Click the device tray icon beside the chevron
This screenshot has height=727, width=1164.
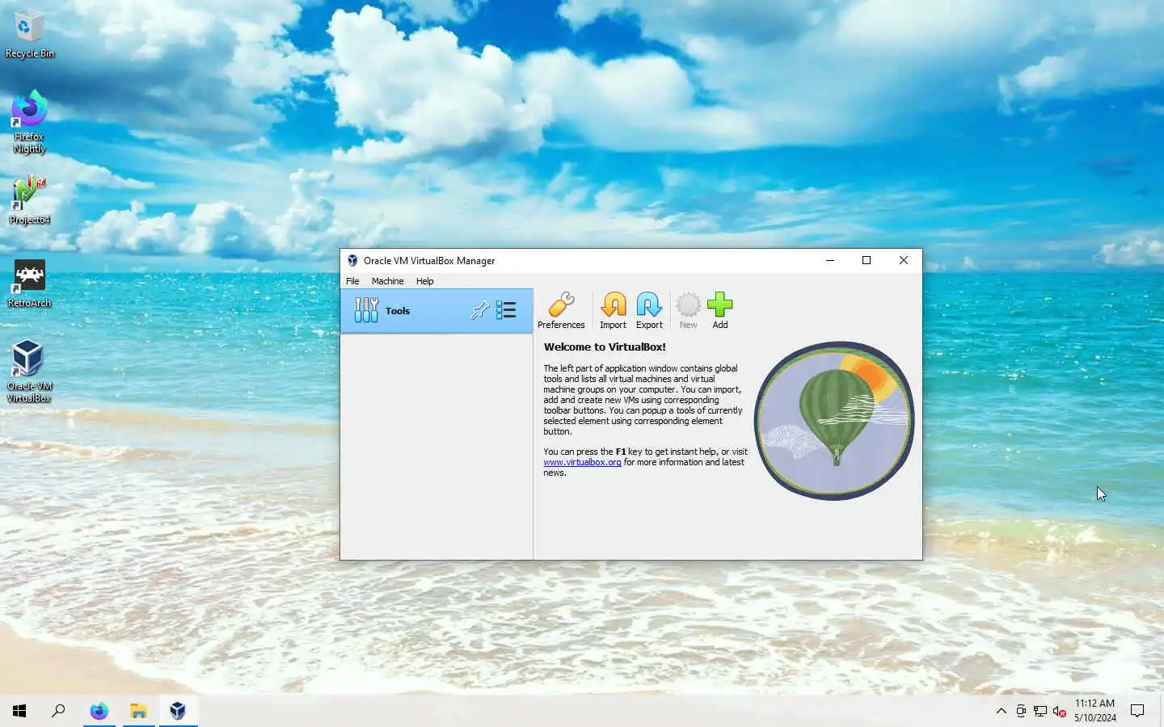1021,712
